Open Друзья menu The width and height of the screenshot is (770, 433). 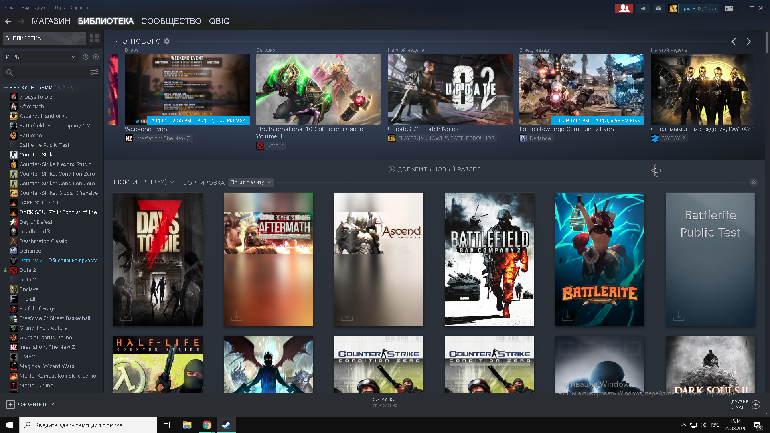click(x=42, y=8)
